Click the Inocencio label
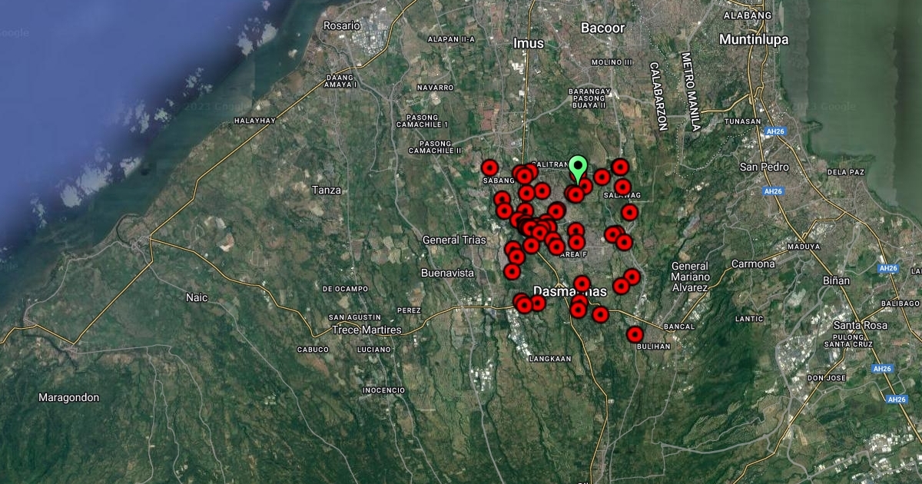 383,390
